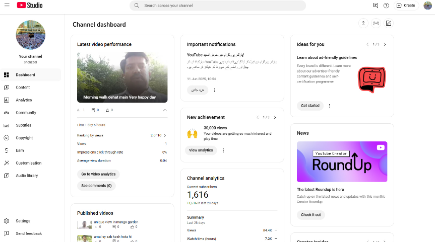435x242 pixels.
Task: Click the 84.4K views value
Action: pos(268,230)
